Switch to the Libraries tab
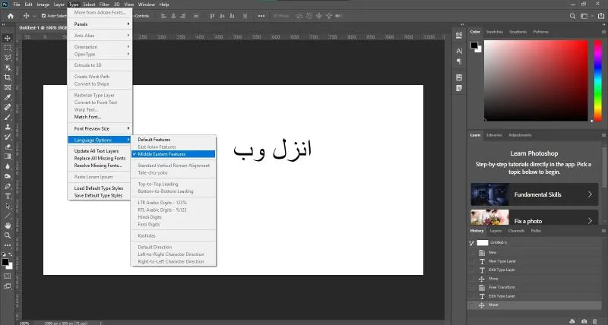The image size is (608, 325). point(495,135)
